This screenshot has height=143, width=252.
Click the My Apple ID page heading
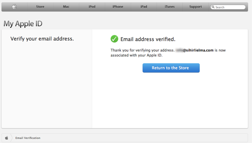(x=23, y=24)
